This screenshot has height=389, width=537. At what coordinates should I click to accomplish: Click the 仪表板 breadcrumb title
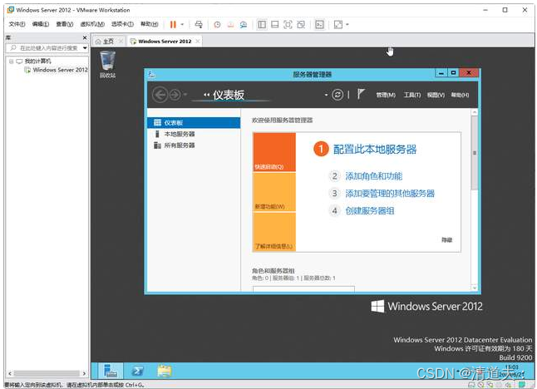[x=229, y=96]
